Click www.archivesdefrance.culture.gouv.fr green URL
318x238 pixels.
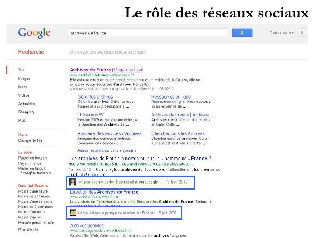pyautogui.click(x=102, y=75)
